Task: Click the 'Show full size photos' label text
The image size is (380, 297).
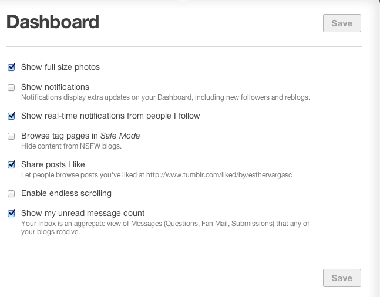Action: 60,67
